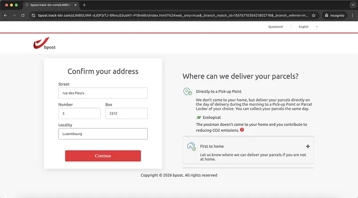This screenshot has height=198, width=358.
Task: Click the First to home house icon
Action: [192, 146]
